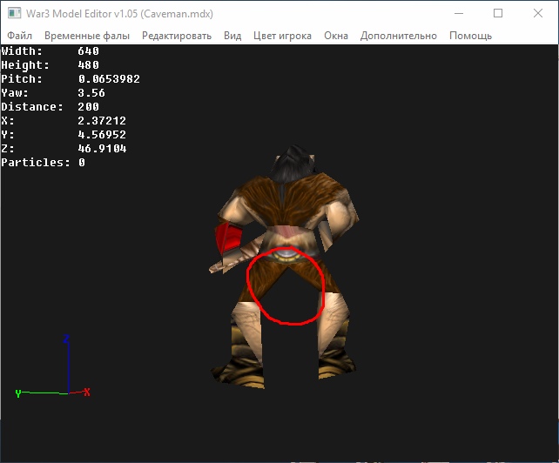This screenshot has width=559, height=463.
Task: Open the Временные фалы menu
Action: pyautogui.click(x=87, y=36)
